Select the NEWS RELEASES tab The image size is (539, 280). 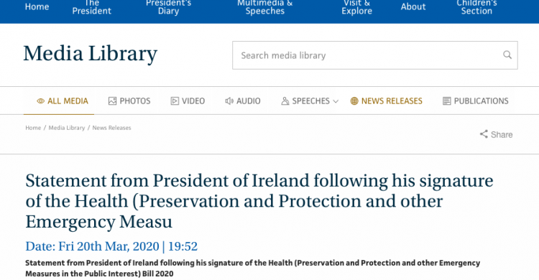click(387, 101)
